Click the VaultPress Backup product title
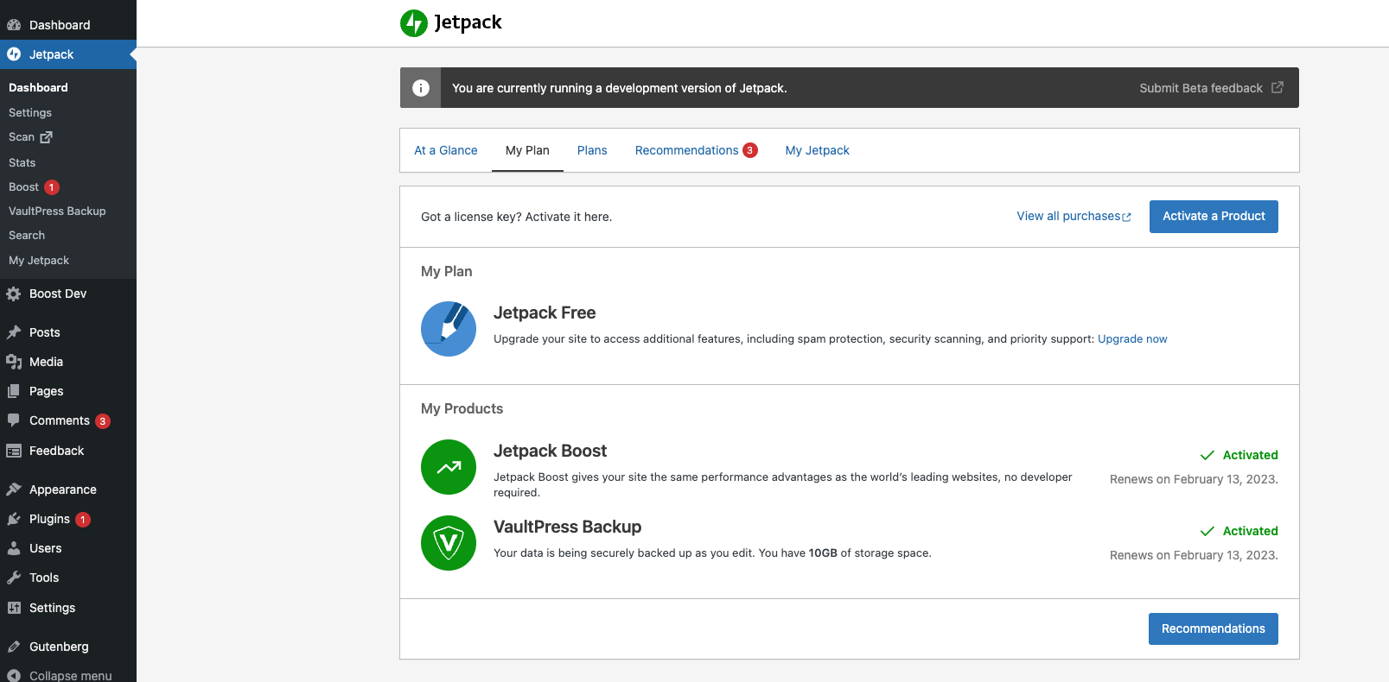 [x=567, y=527]
